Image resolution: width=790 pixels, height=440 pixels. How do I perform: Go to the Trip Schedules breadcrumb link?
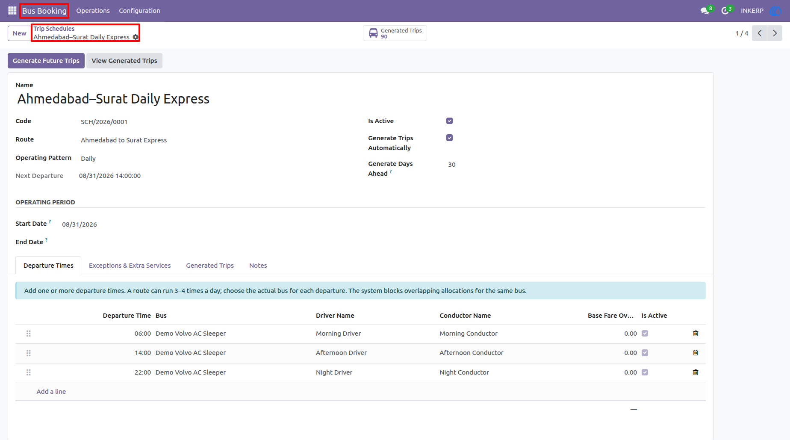tap(54, 29)
